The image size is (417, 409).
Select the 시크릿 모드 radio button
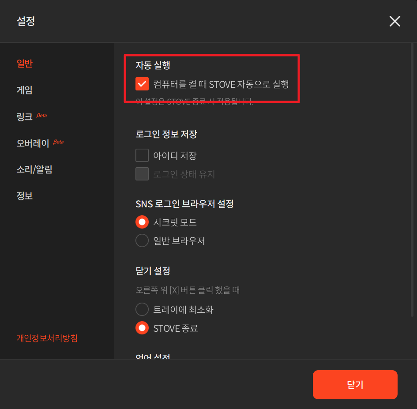[x=142, y=222]
